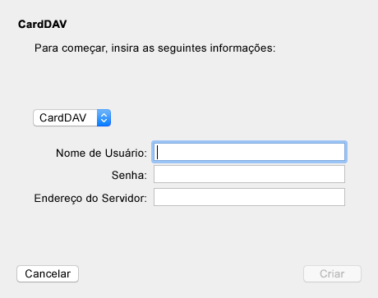378x298 pixels.
Task: Click the 'Endereço do Servidor:' label
Action: [x=90, y=198]
